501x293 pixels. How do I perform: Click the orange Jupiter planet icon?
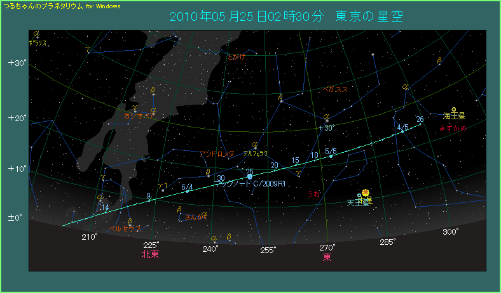[x=365, y=193]
